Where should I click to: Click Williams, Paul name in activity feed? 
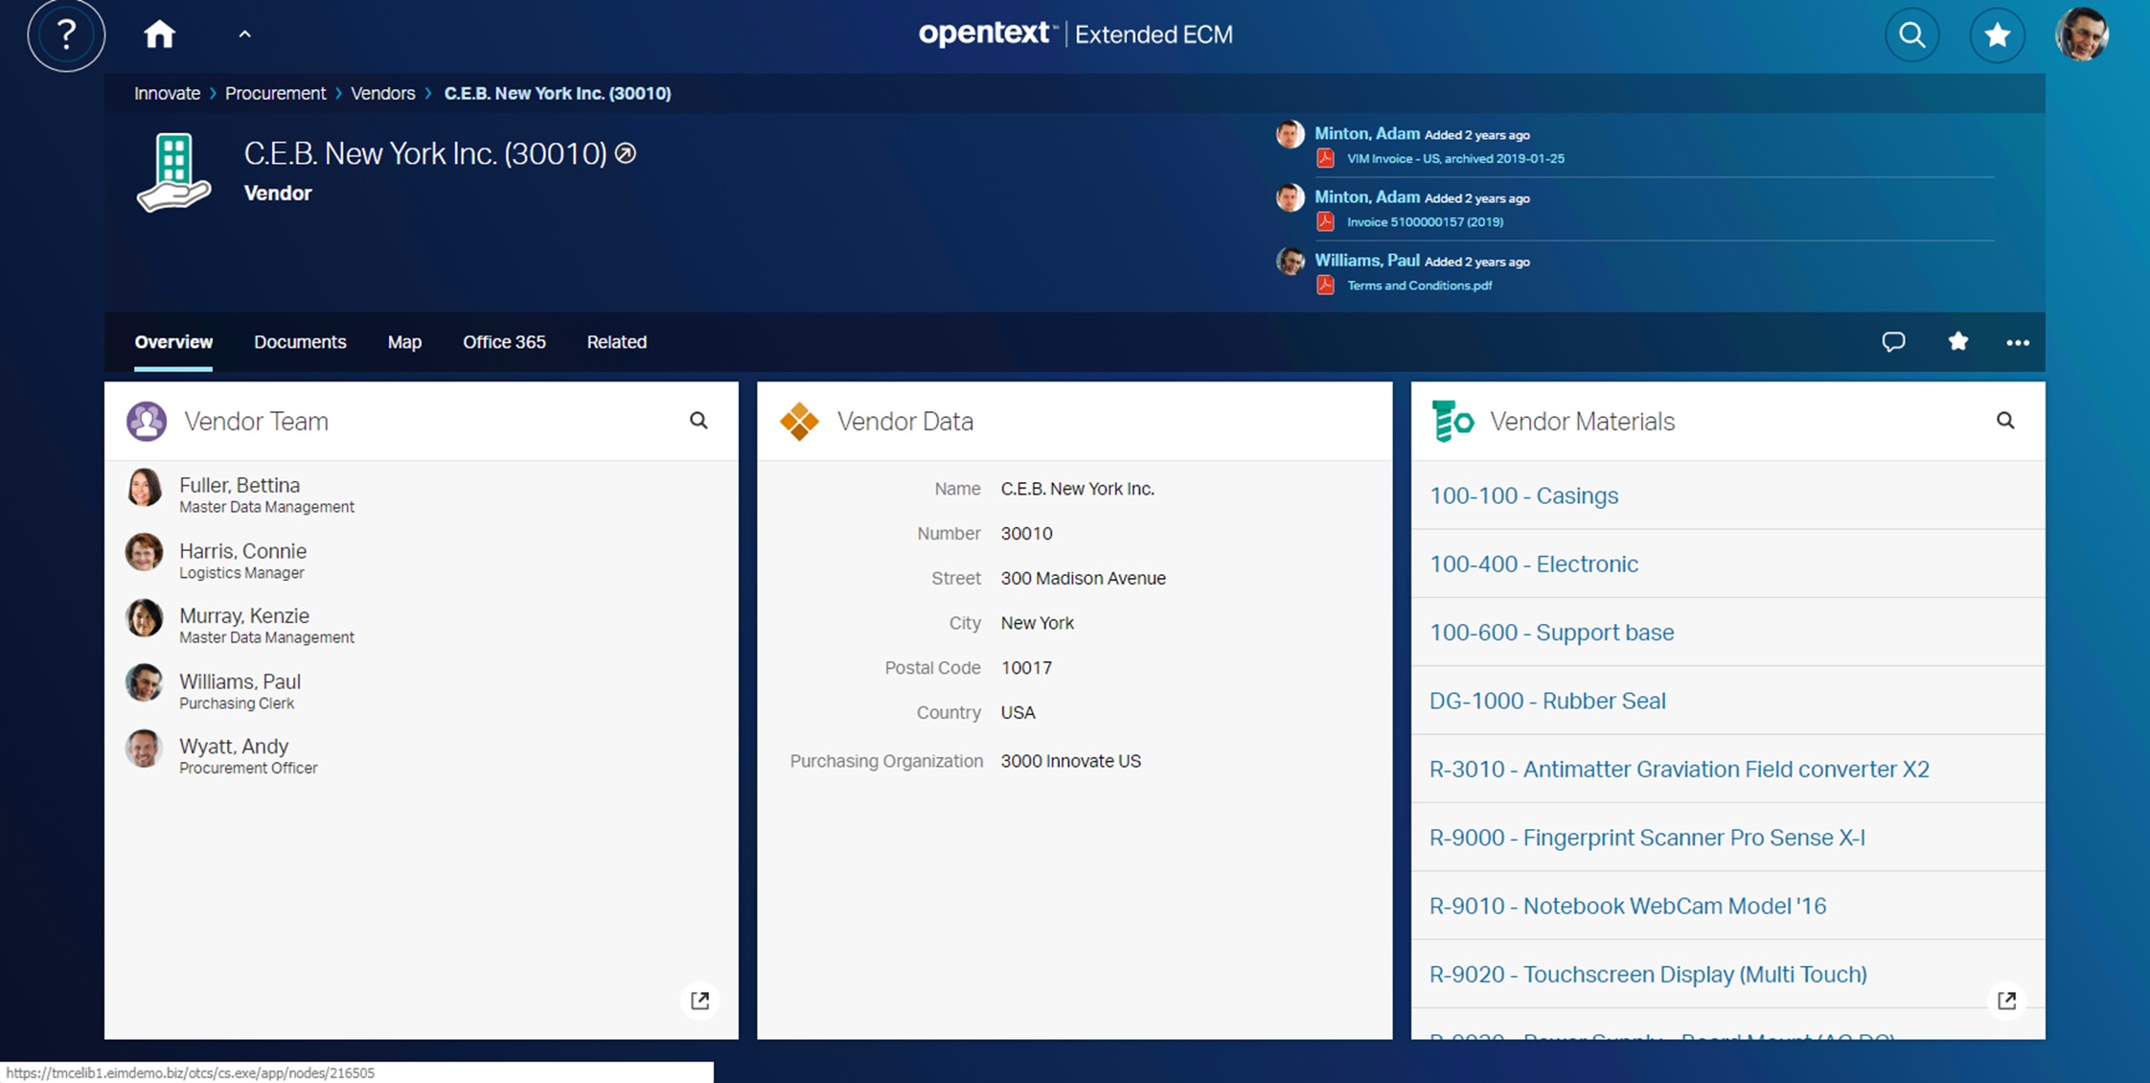click(1366, 261)
